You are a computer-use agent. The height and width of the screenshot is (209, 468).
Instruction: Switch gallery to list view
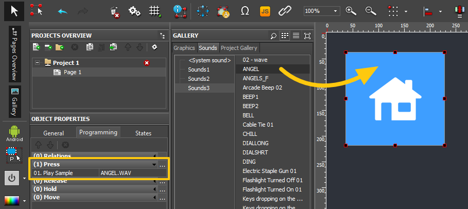(x=296, y=36)
